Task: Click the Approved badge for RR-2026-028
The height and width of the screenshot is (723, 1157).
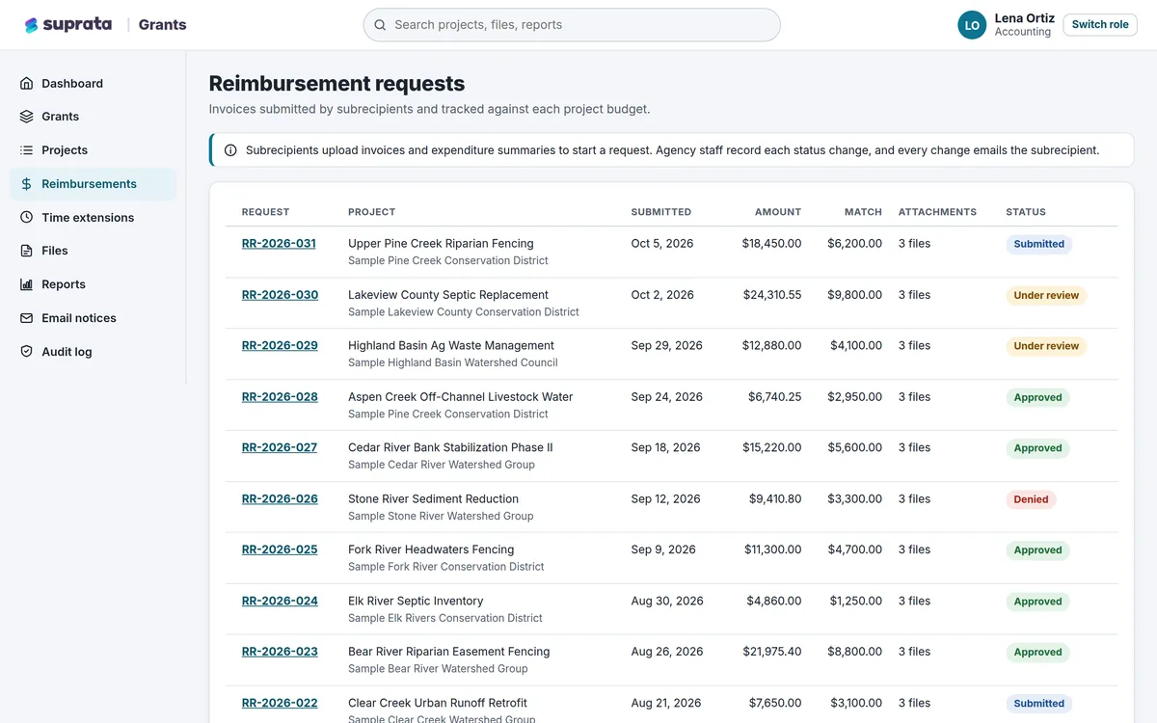Action: (1037, 397)
